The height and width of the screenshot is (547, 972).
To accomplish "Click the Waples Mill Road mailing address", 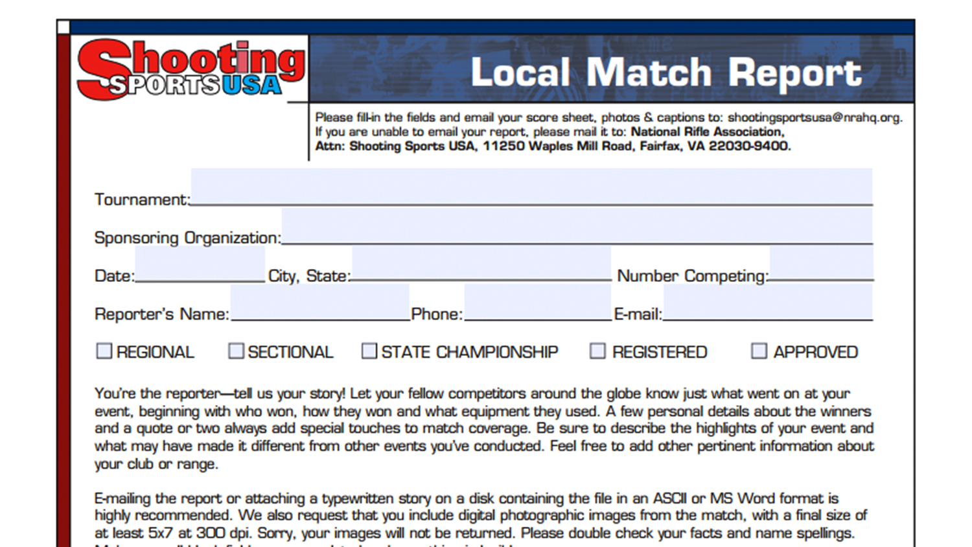I will [569, 146].
